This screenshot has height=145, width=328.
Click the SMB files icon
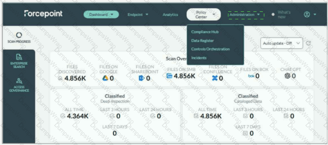click(169, 76)
